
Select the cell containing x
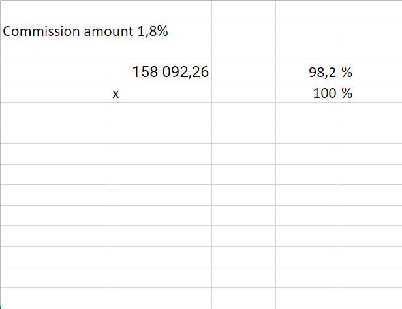161,92
